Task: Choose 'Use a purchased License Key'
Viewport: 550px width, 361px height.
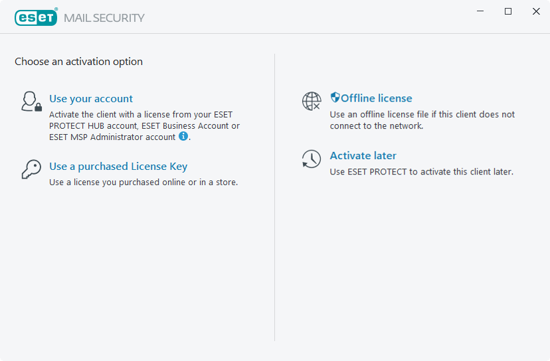Action: [x=118, y=167]
